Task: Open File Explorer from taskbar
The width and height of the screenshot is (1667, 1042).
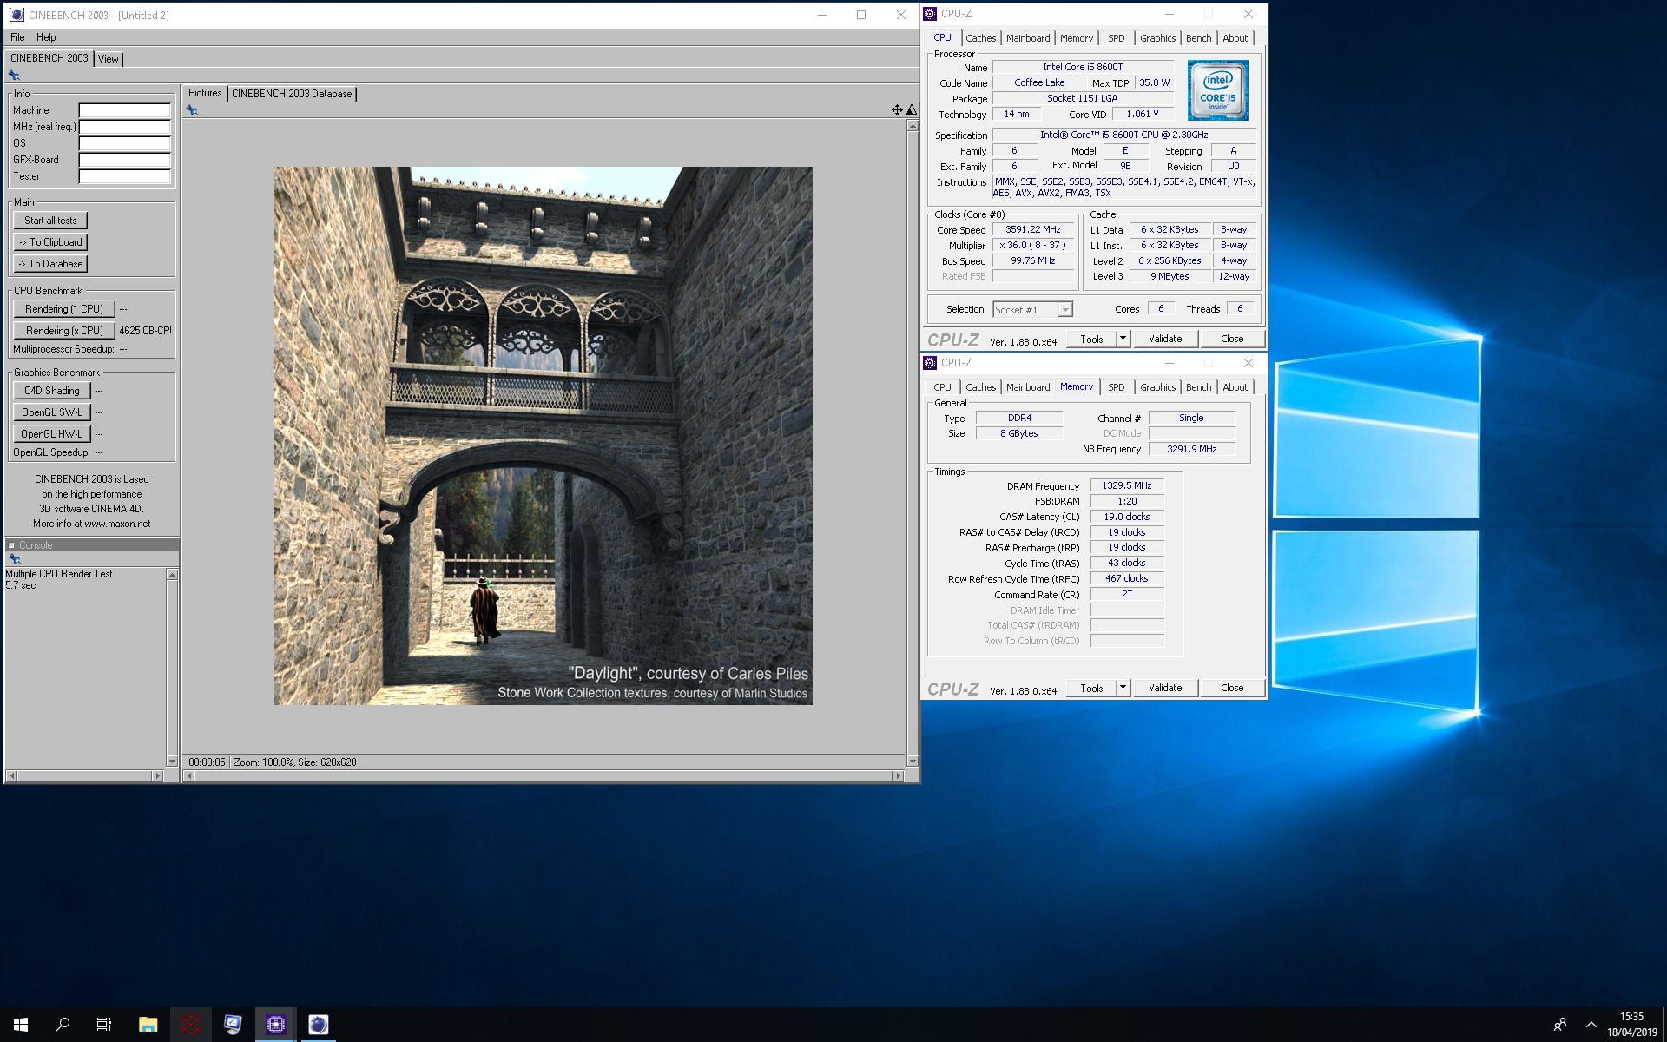Action: click(x=148, y=1025)
